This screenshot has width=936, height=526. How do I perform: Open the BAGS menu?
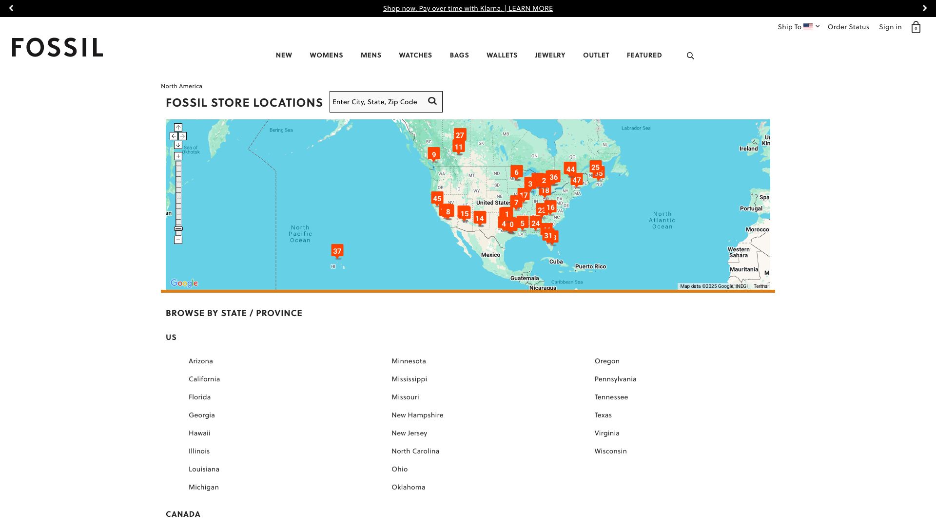coord(459,55)
